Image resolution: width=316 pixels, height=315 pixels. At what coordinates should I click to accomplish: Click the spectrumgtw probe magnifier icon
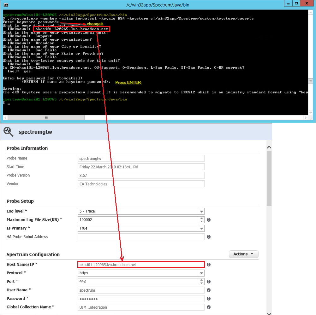(x=8, y=132)
